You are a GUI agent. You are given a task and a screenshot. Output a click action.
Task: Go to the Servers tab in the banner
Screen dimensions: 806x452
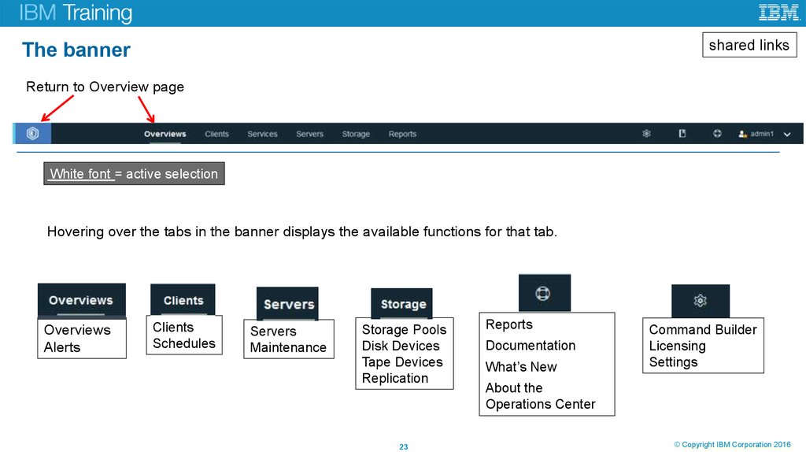[x=309, y=134]
